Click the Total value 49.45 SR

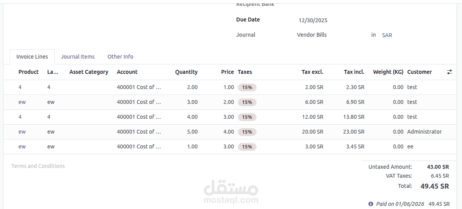435,186
